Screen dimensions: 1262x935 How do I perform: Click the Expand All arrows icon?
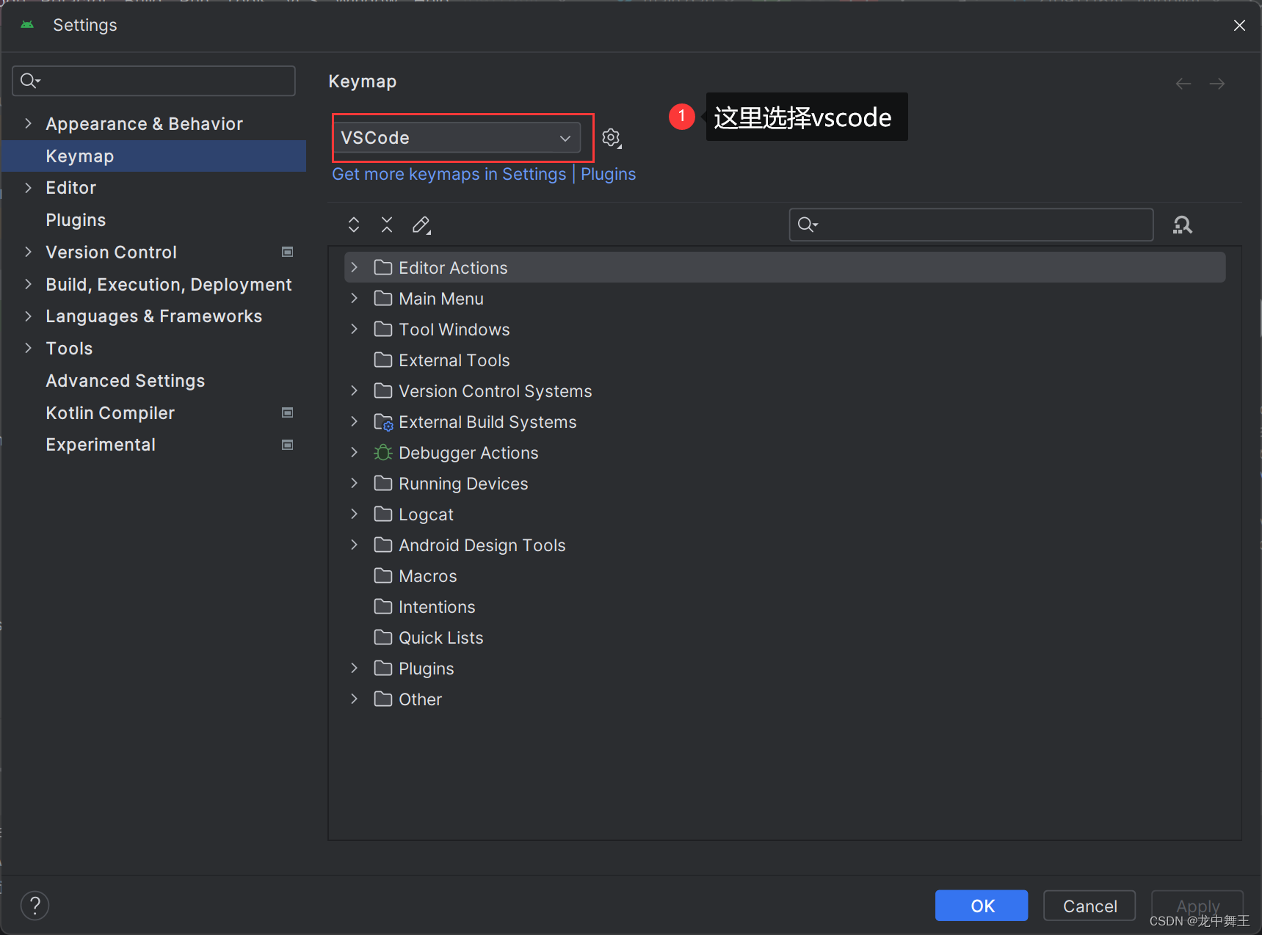tap(354, 225)
